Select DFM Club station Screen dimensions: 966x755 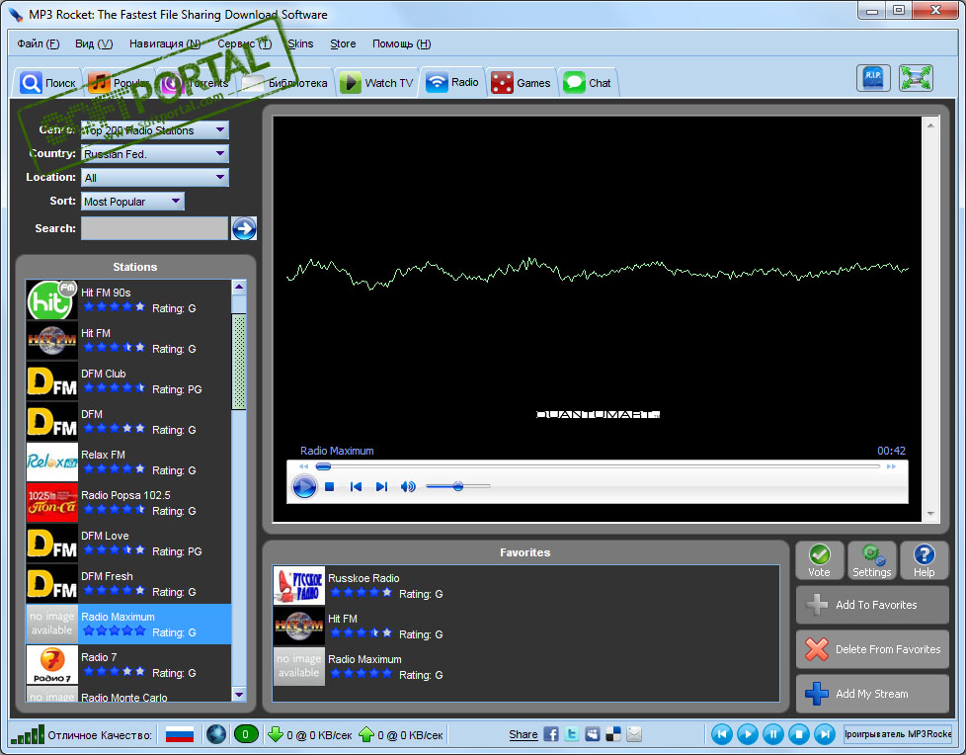coord(128,381)
